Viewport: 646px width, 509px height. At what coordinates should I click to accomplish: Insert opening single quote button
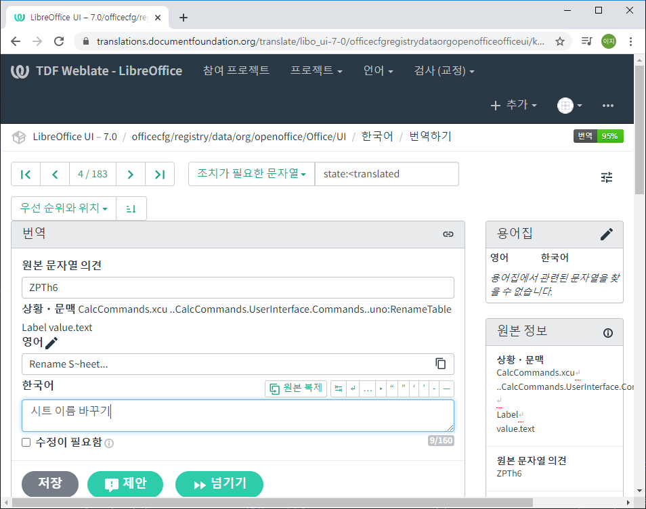click(414, 389)
